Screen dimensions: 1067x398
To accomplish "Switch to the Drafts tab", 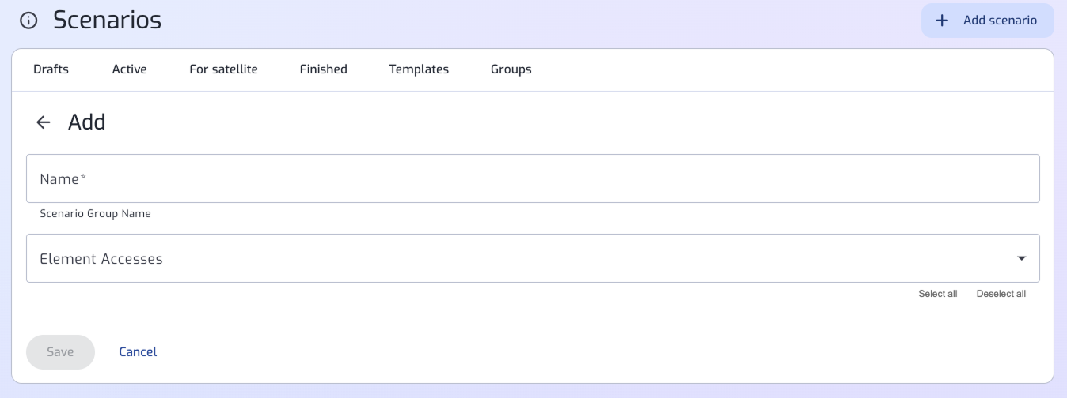I will (x=51, y=69).
